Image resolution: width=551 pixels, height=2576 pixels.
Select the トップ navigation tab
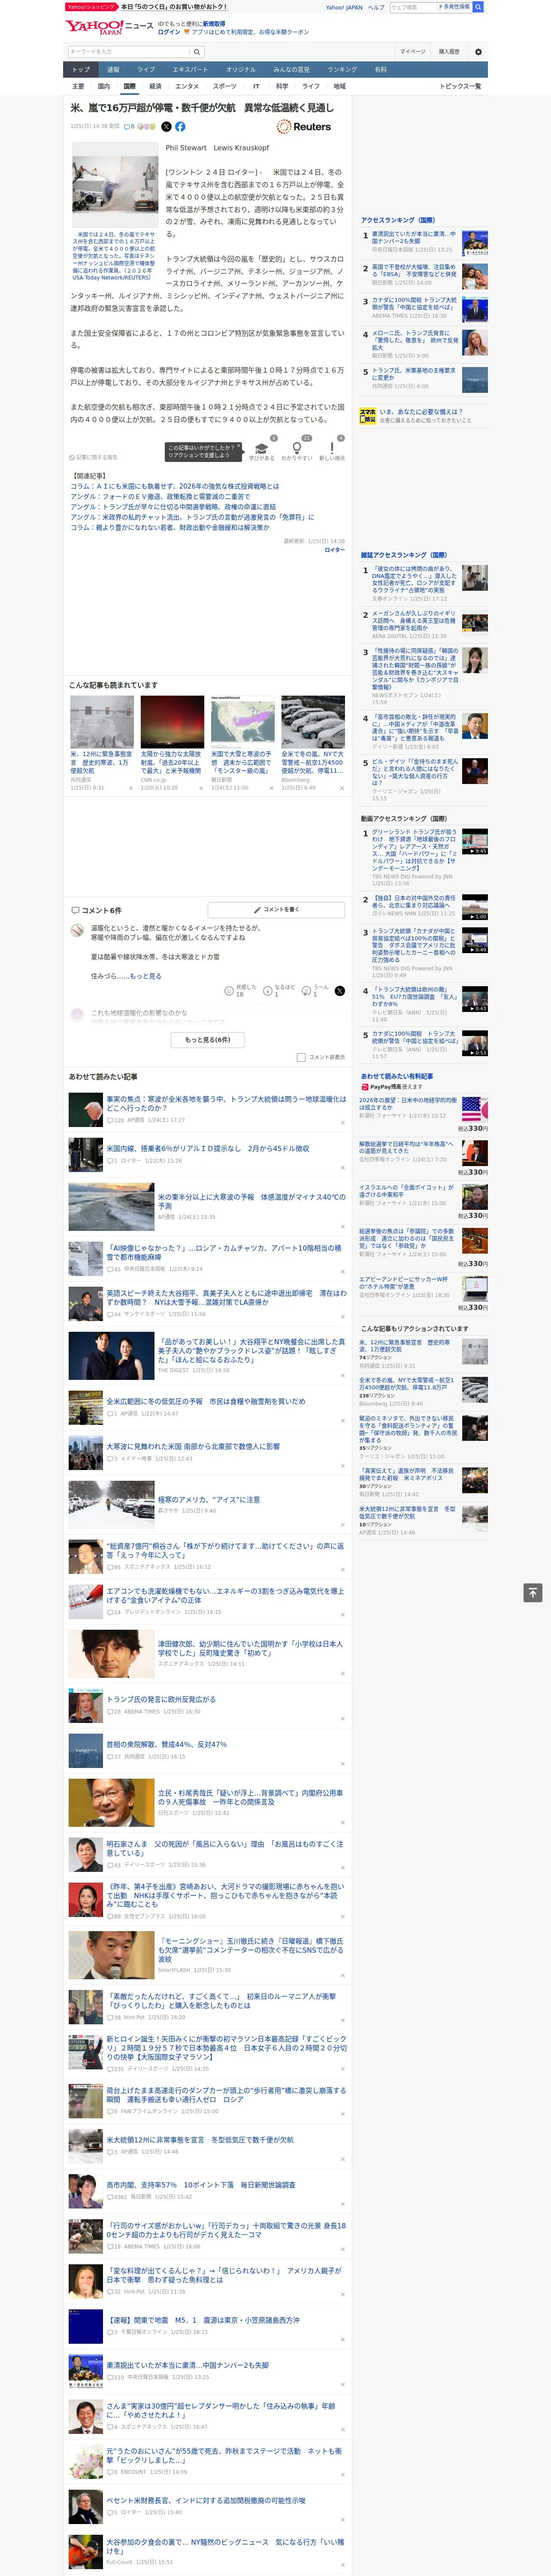tap(81, 70)
